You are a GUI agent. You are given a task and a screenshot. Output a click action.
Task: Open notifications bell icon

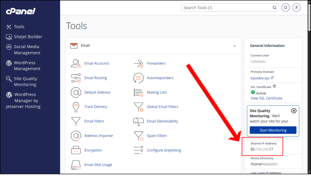click(x=285, y=7)
